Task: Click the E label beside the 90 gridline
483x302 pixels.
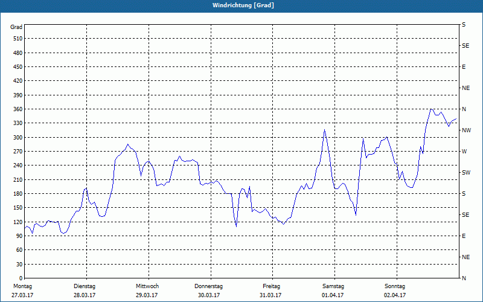Action: click(x=464, y=236)
